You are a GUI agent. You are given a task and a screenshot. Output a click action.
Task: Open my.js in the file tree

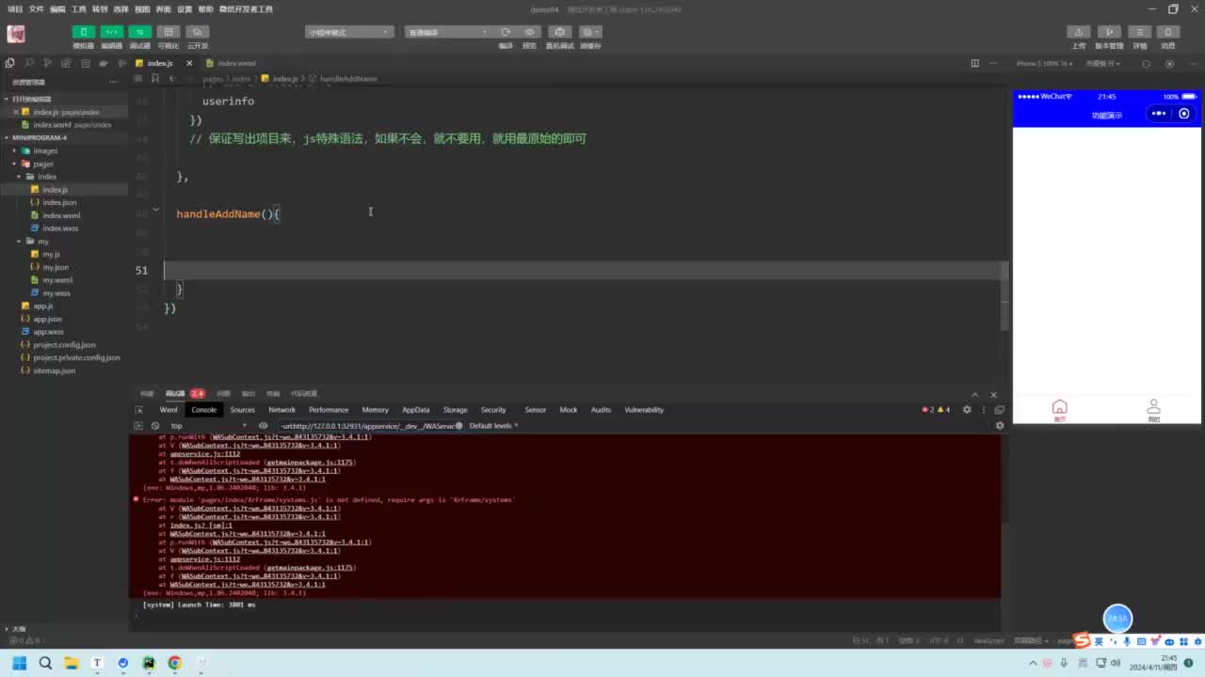tap(51, 254)
